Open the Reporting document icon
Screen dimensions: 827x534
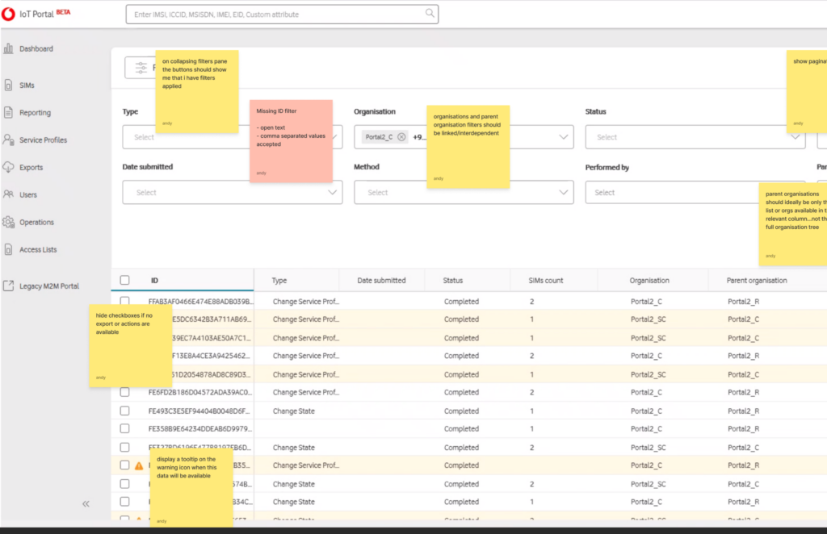pos(8,112)
